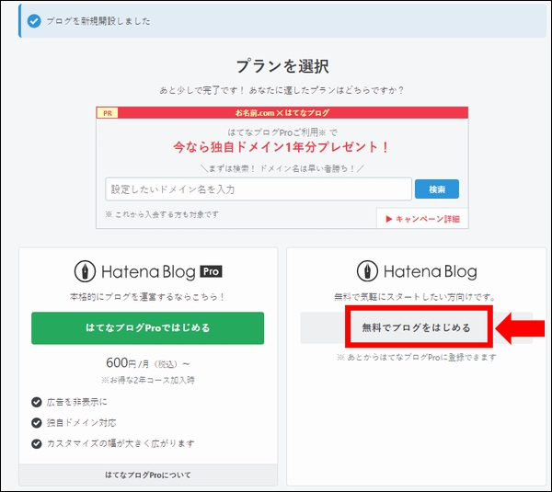Click the free Hatena Blog pen logo
The width and height of the screenshot is (552, 492).
pyautogui.click(x=367, y=271)
